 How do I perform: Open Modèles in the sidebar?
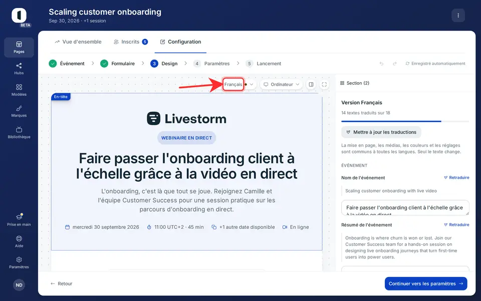coord(19,90)
